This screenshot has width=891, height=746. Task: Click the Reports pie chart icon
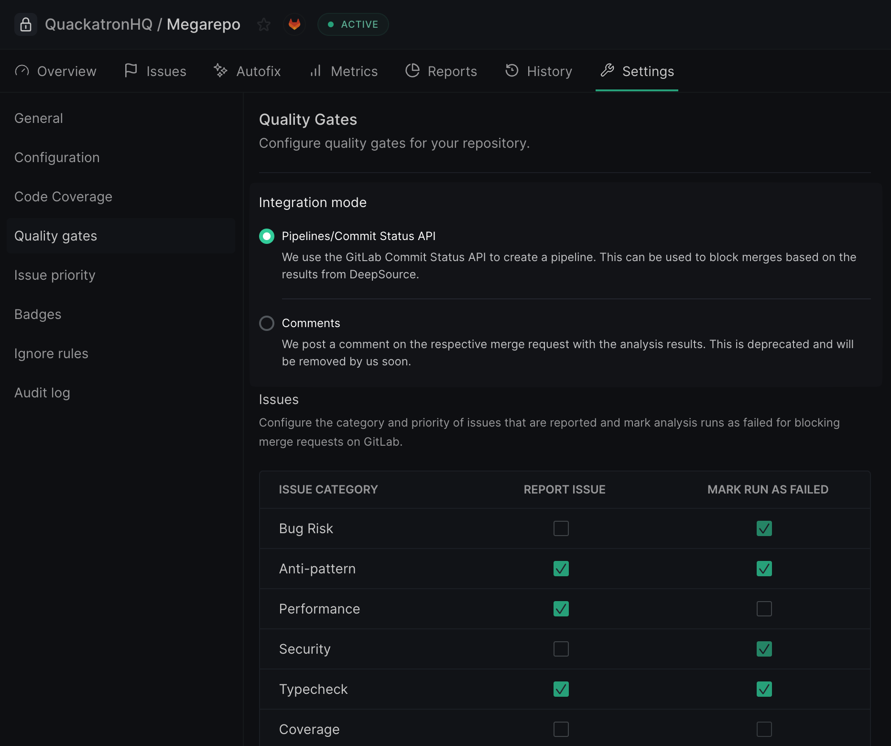pos(412,71)
